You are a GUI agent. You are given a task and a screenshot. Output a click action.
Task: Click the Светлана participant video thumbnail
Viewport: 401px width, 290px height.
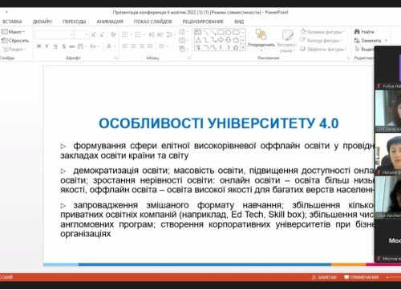point(388,111)
